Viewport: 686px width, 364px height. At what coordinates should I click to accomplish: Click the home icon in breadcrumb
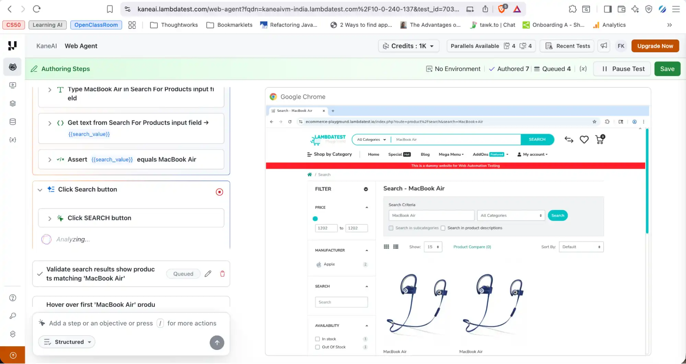(310, 174)
